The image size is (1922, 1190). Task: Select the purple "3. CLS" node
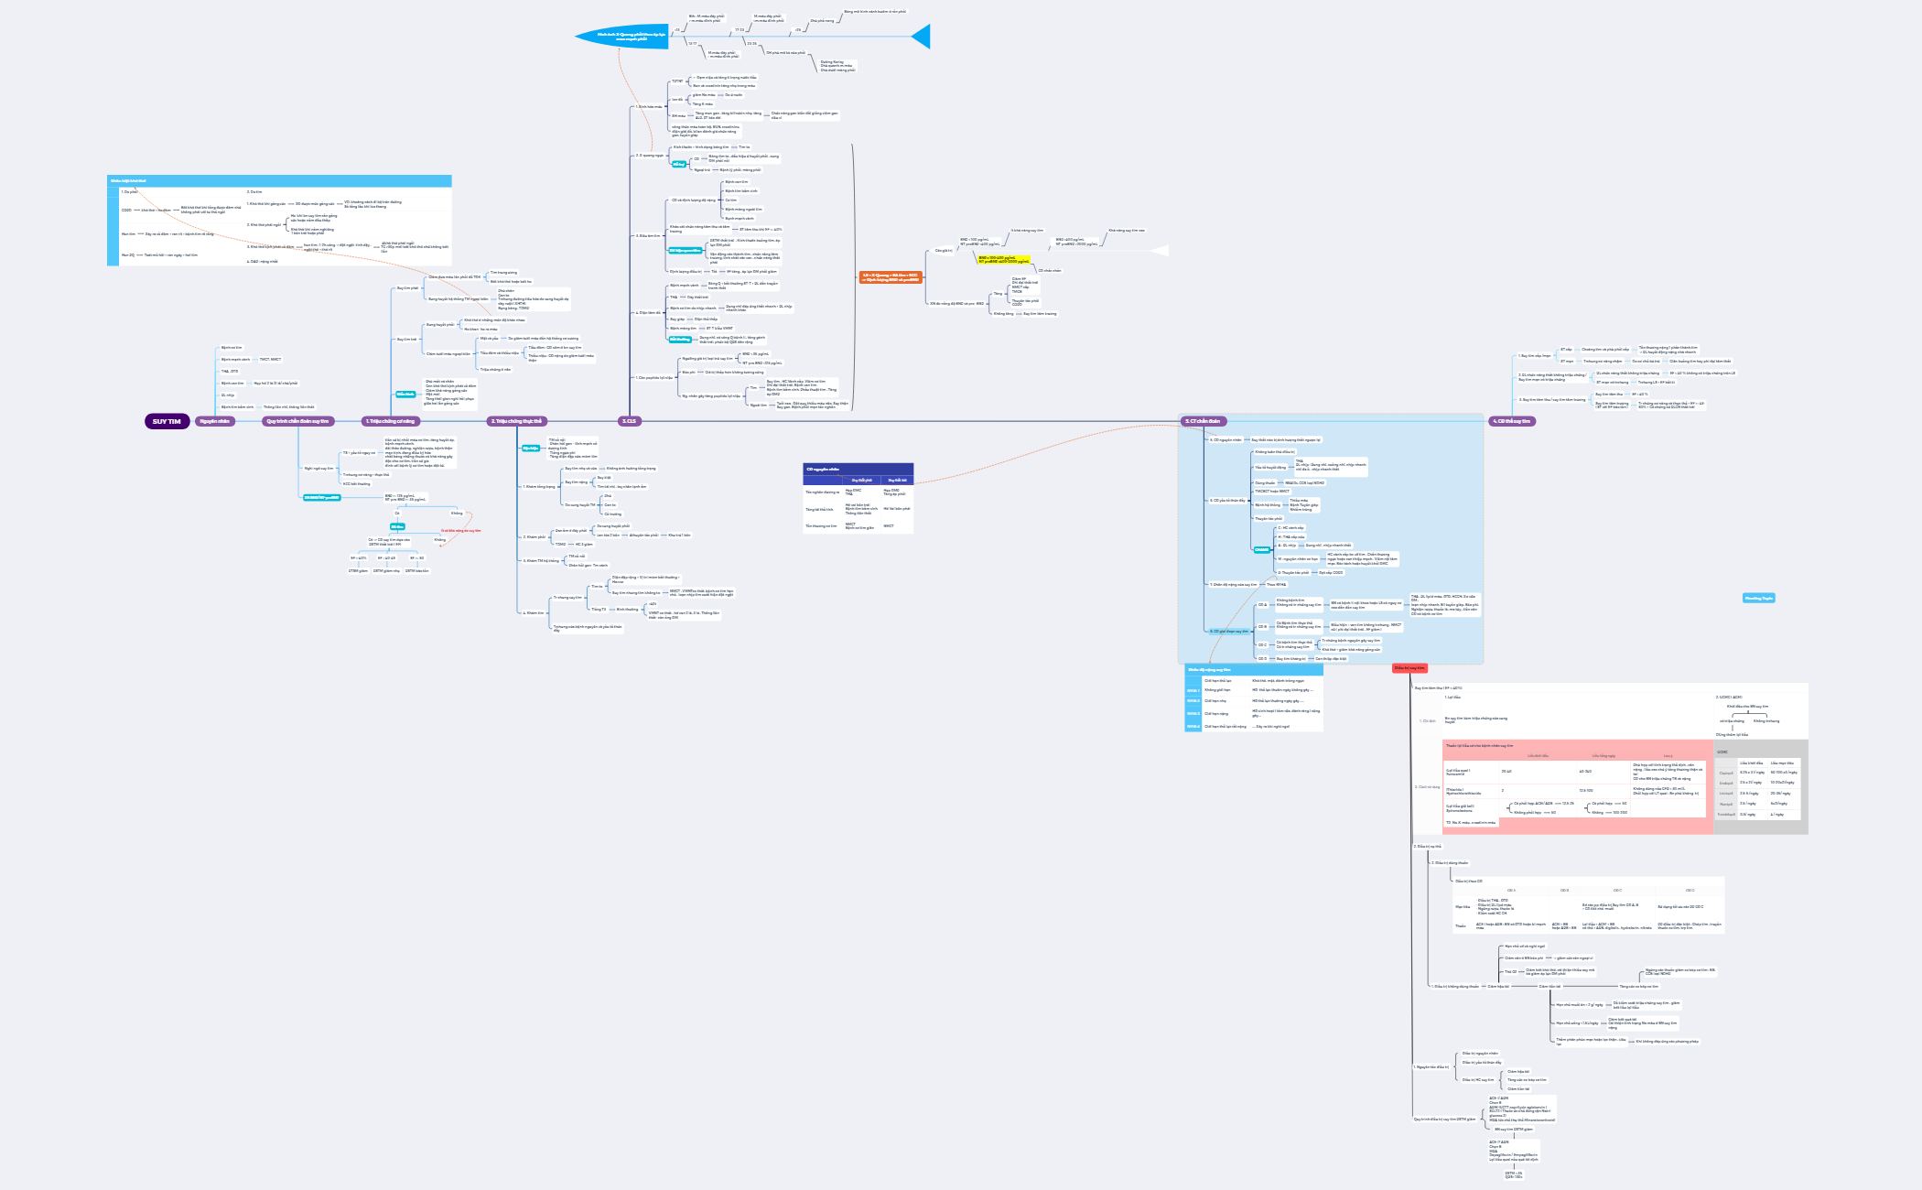[630, 421]
